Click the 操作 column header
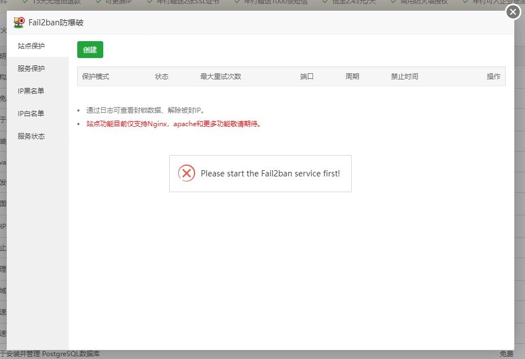The width and height of the screenshot is (525, 359). (x=493, y=77)
